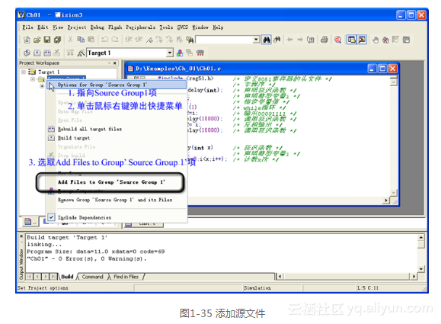
Task: Switch to the Build output tab
Action: click(67, 277)
